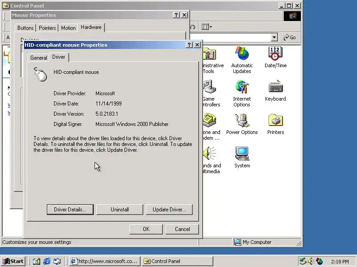Screen dimensions: 357x267
Task: Click the 2:18 PM clock in system tray
Action: tap(340, 262)
